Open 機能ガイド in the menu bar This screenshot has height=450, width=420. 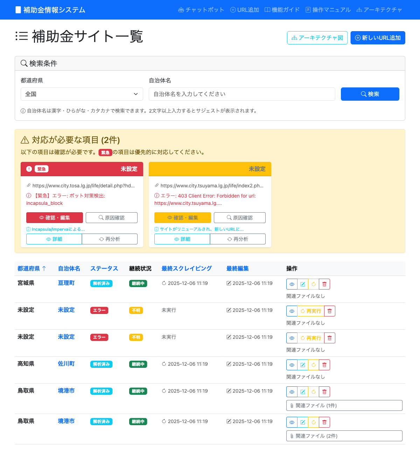click(x=282, y=10)
